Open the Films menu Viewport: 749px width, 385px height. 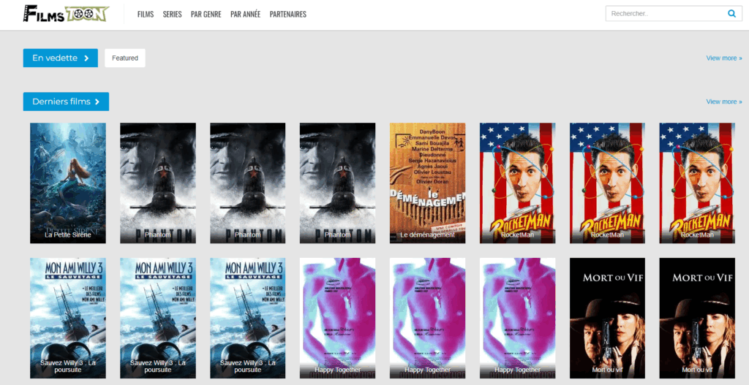click(x=146, y=15)
